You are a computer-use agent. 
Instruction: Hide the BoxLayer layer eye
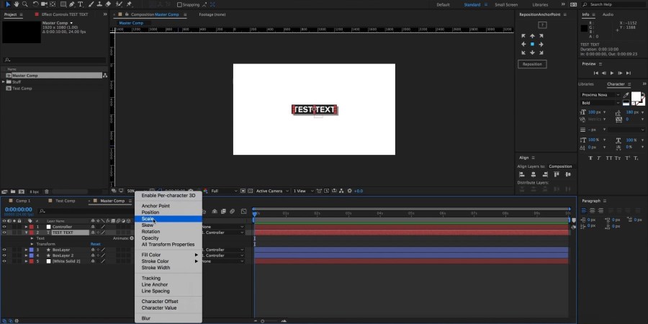4,250
